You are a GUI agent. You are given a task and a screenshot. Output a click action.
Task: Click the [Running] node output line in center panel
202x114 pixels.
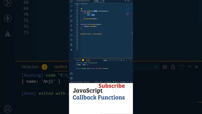tap(86, 63)
